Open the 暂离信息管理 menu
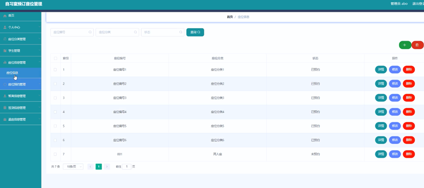 click(21, 96)
